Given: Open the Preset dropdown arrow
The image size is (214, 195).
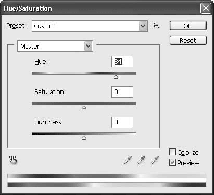Looking at the screenshot, I should (143, 26).
